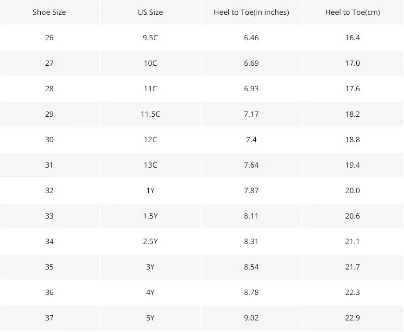Viewport: 404px width, 332px height.
Task: Click the US Size column header
Action: pos(150,12)
